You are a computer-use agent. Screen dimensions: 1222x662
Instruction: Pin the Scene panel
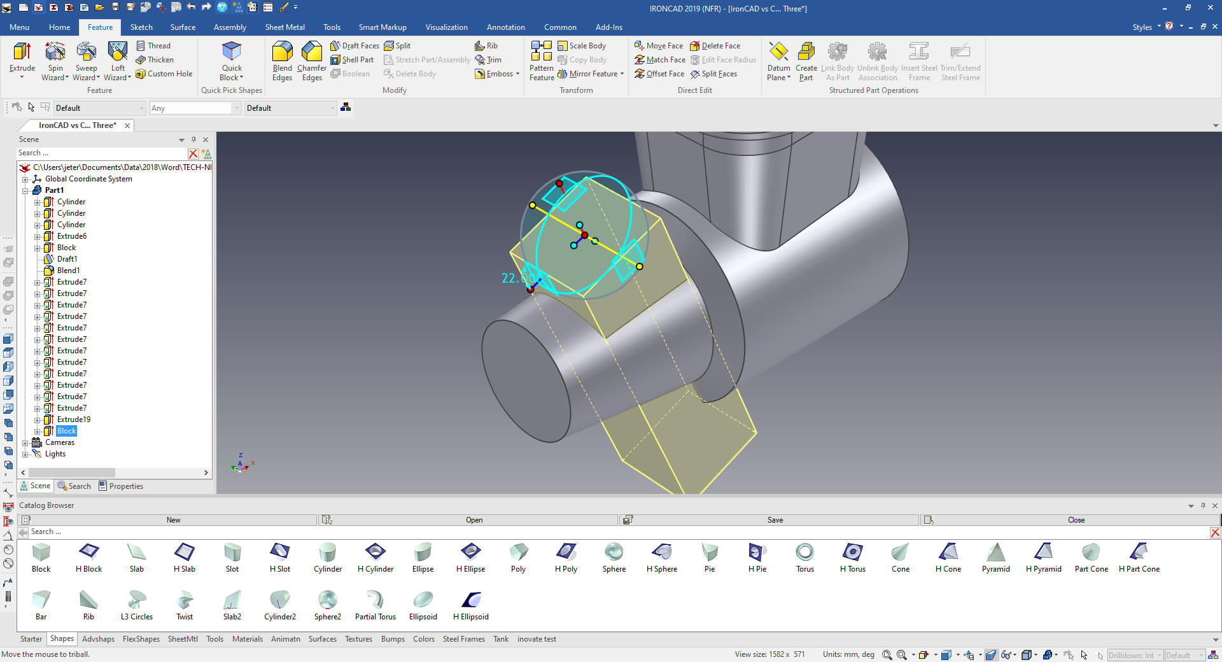coord(194,139)
